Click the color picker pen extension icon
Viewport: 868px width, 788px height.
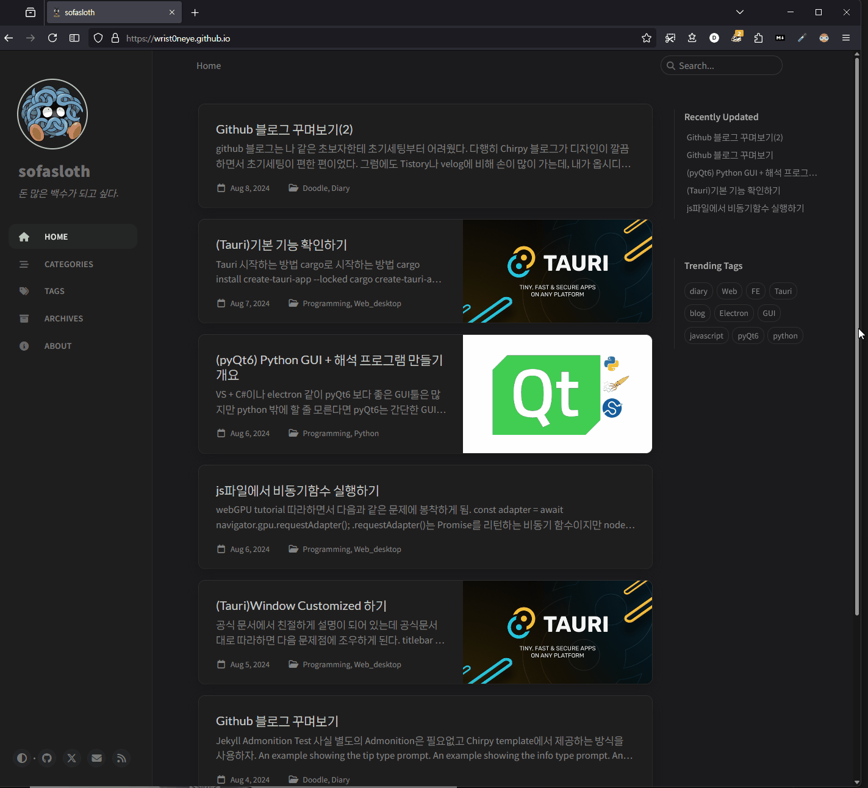click(x=802, y=38)
